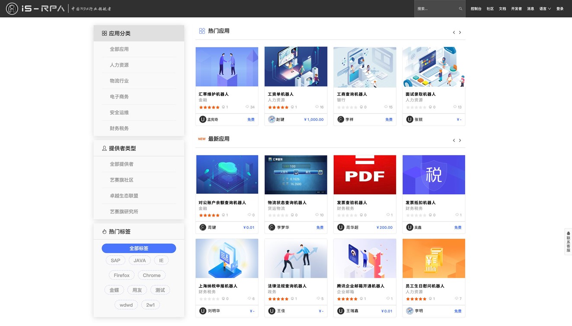Expand the 语言 dropdown
Viewport: 572px width, 326px height.
(x=545, y=9)
